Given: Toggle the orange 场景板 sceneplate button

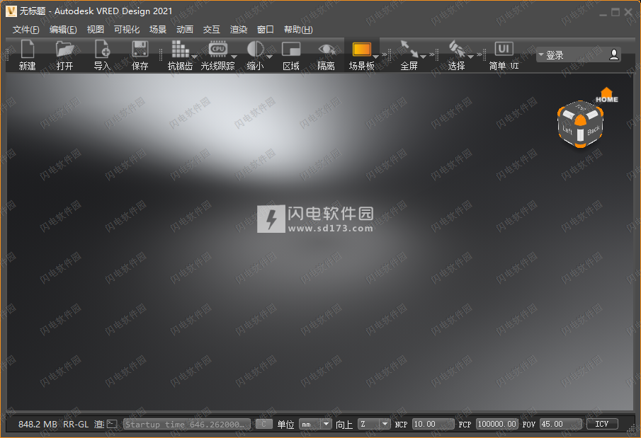Looking at the screenshot, I should [361, 50].
